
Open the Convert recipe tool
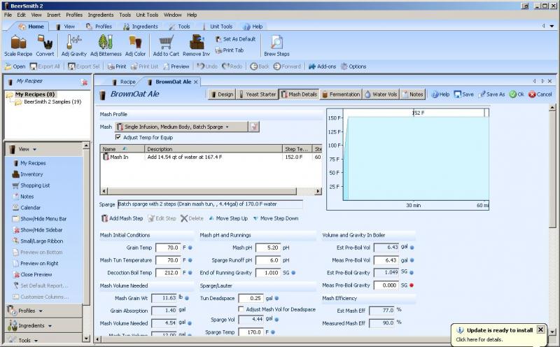(45, 45)
